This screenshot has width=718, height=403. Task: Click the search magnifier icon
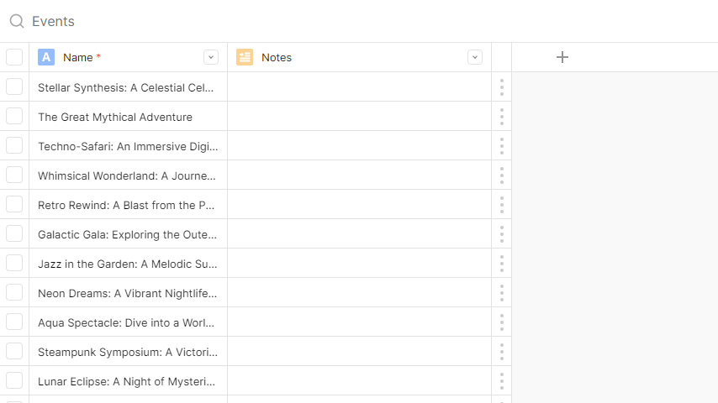pyautogui.click(x=17, y=21)
